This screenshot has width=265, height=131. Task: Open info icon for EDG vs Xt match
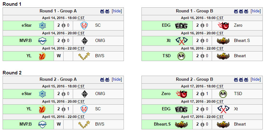(202, 109)
